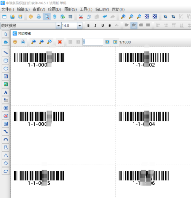Select the straight line drawing tool
Image resolution: width=191 pixels, height=198 pixels.
click(x=5, y=52)
